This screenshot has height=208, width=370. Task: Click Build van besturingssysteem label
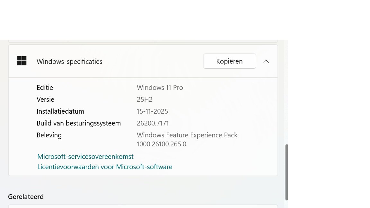(x=79, y=123)
